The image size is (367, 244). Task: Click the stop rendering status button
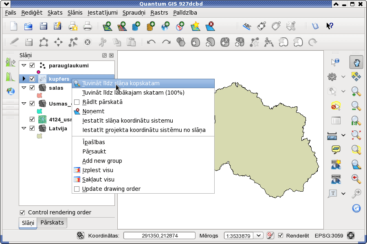270,235
